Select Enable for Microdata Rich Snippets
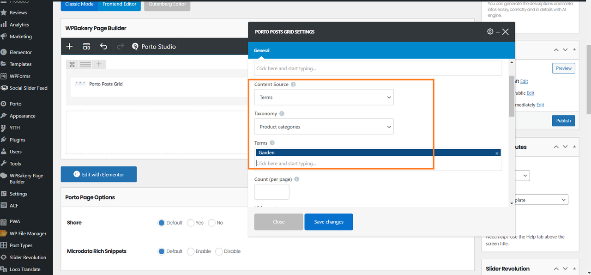 (191, 251)
